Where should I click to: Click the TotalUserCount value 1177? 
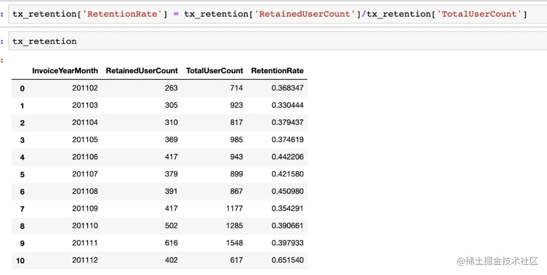[x=235, y=208]
